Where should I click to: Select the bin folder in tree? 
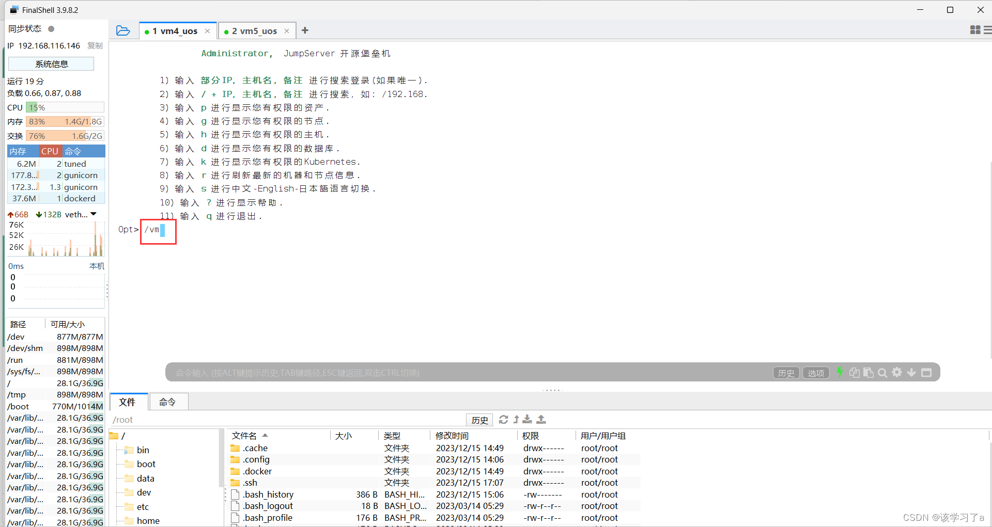point(137,450)
